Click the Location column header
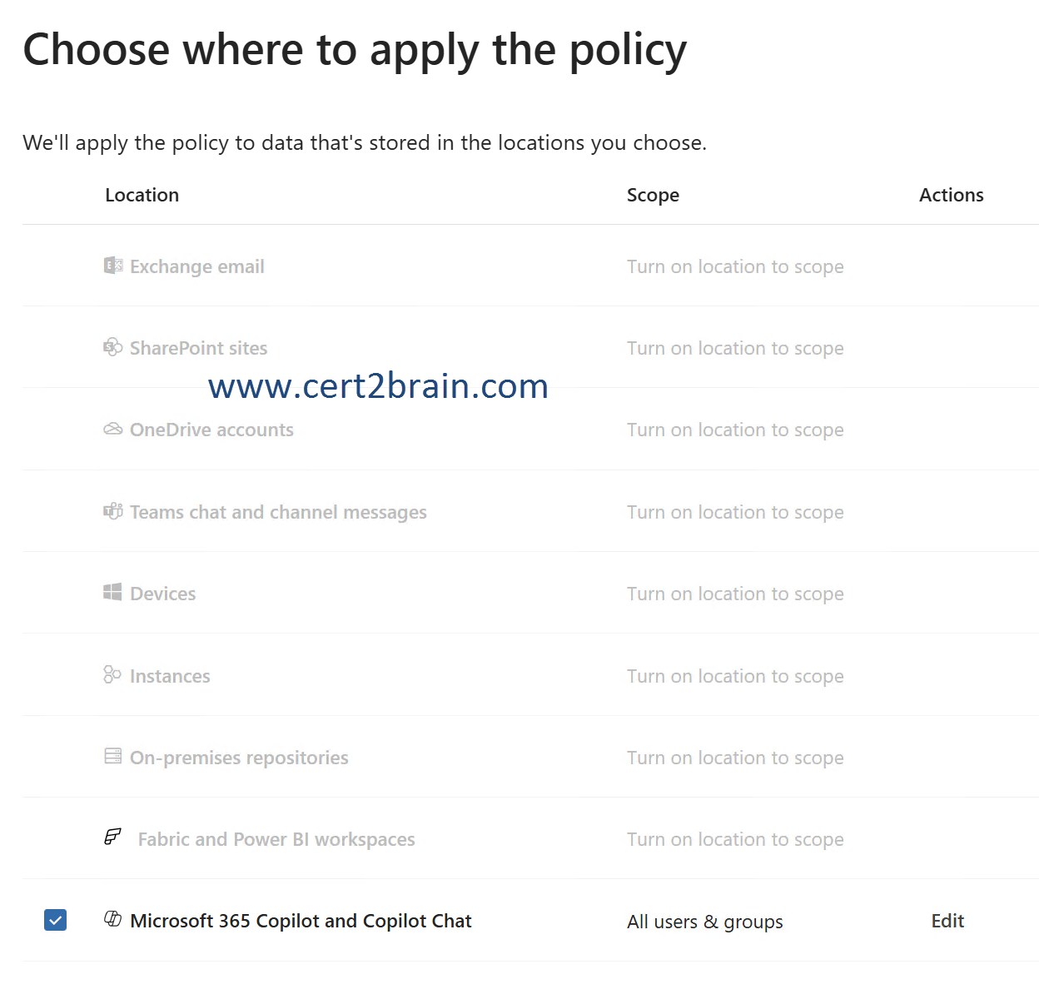This screenshot has width=1039, height=999. click(142, 195)
